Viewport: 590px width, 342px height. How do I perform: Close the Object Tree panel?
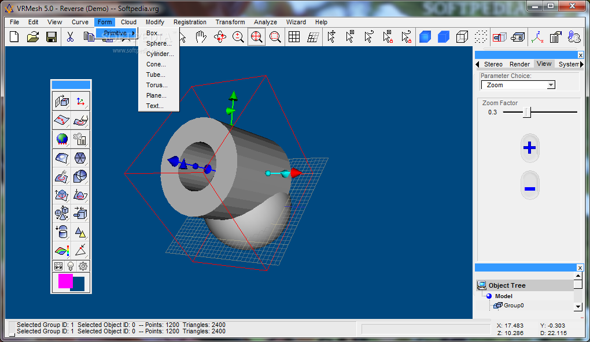(580, 267)
